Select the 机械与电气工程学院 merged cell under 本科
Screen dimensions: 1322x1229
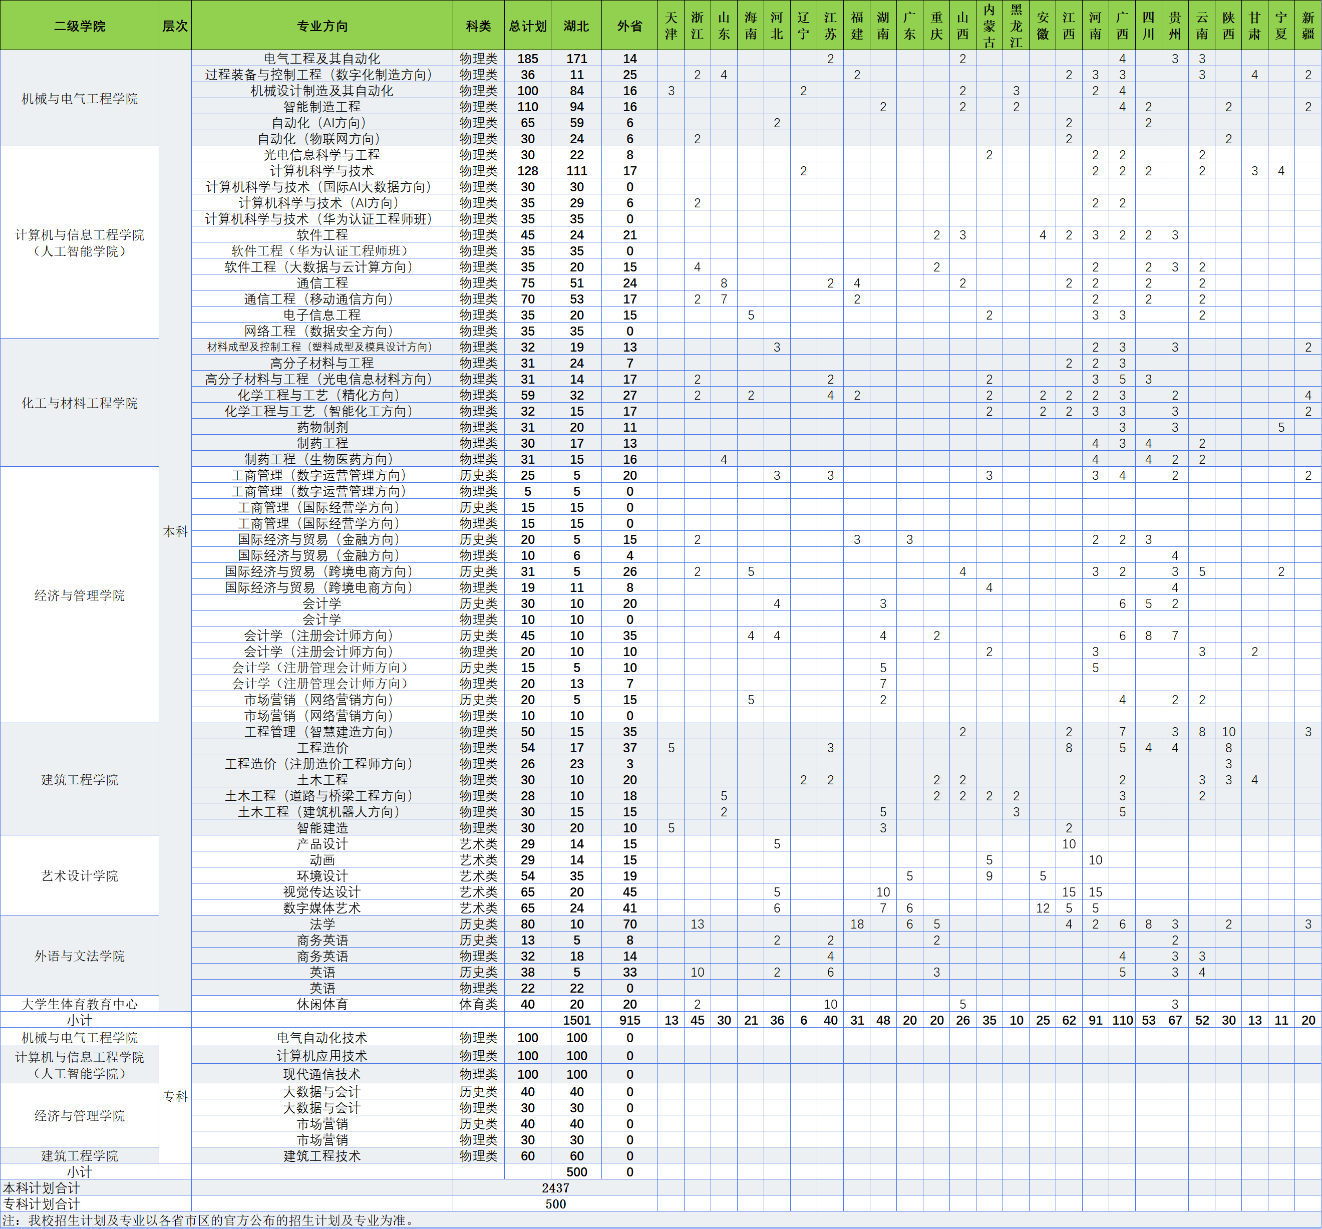[x=79, y=99]
